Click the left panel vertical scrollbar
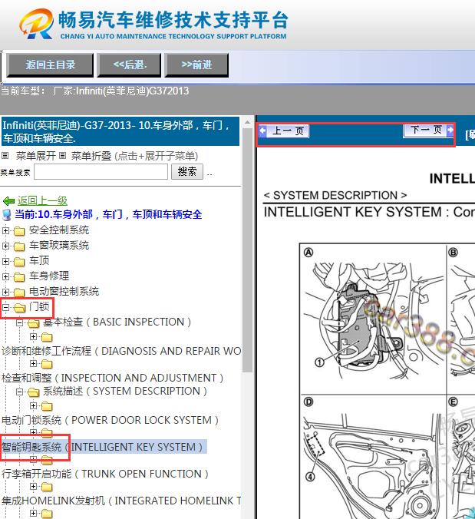 pos(247,250)
